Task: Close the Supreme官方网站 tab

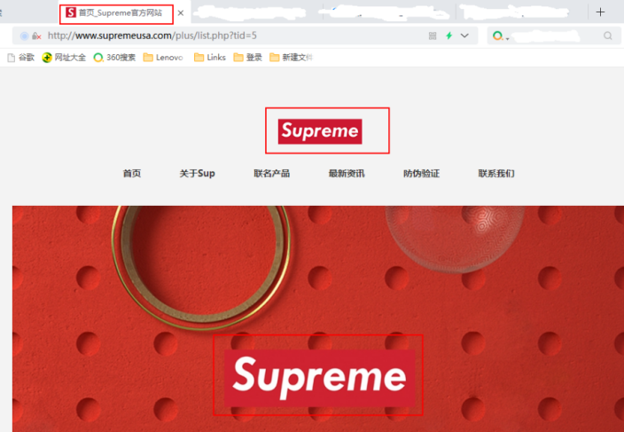Action: tap(181, 13)
